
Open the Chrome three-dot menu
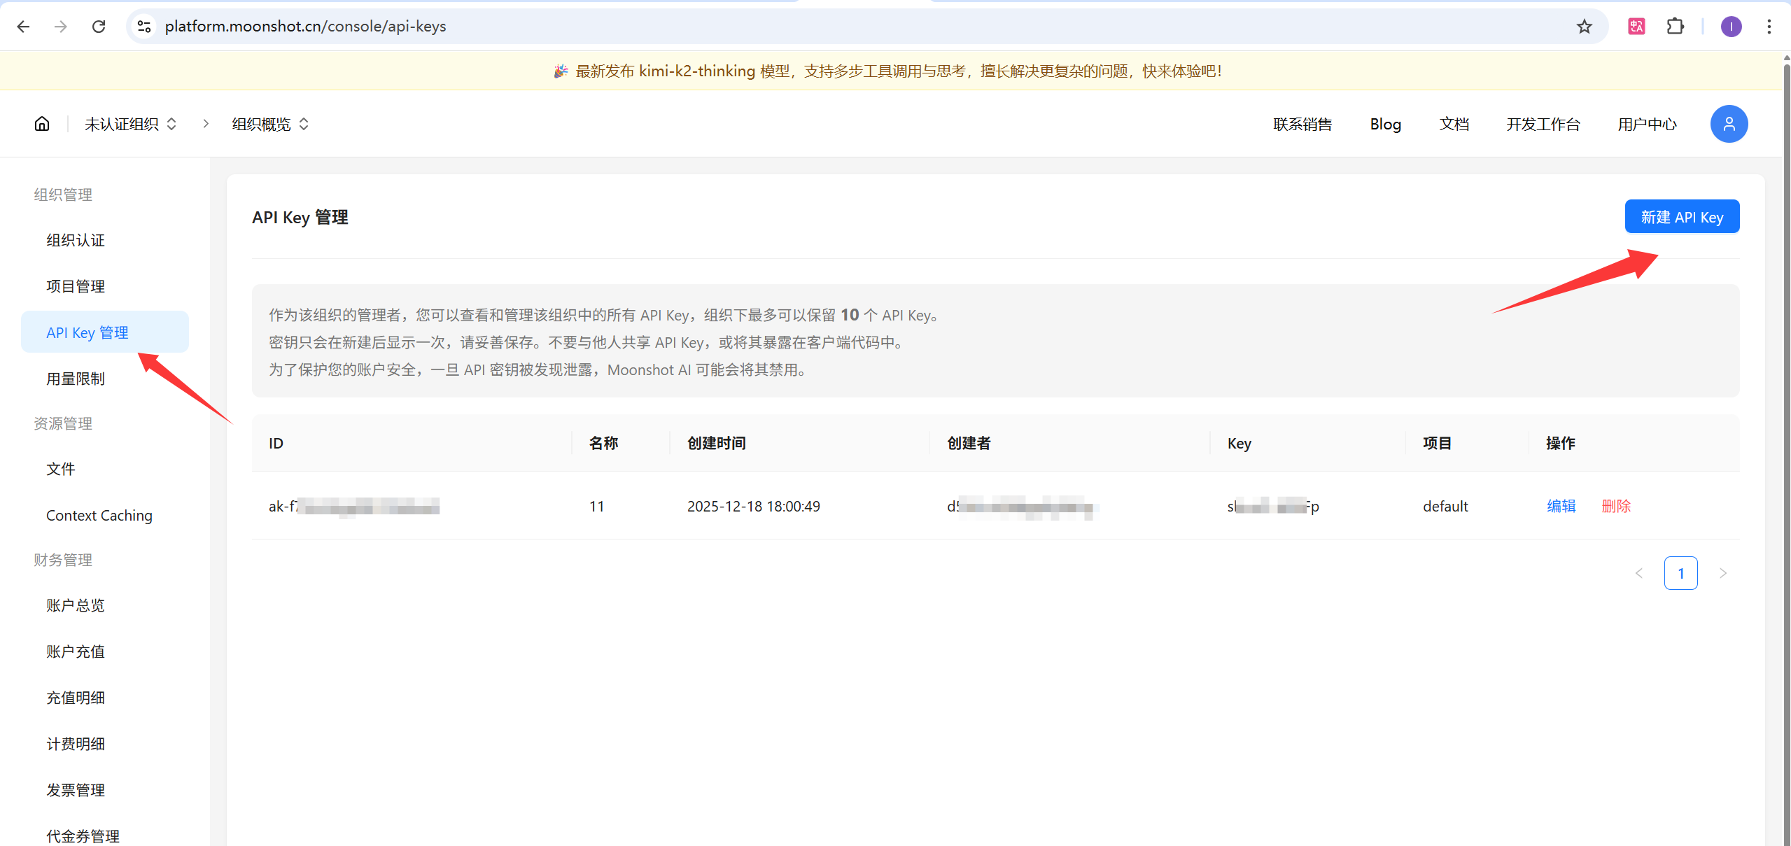point(1769,27)
